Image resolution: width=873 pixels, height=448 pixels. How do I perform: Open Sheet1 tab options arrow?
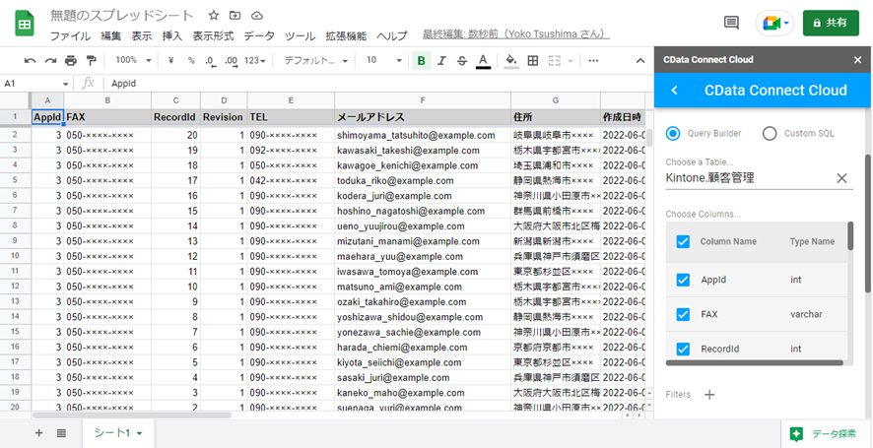pyautogui.click(x=139, y=433)
